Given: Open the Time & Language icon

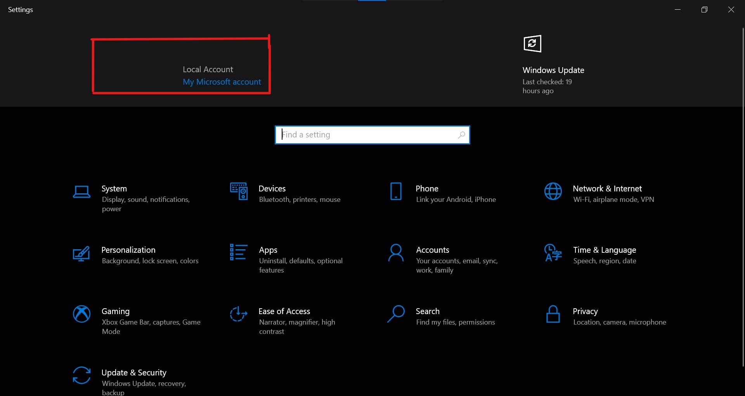Looking at the screenshot, I should 553,253.
